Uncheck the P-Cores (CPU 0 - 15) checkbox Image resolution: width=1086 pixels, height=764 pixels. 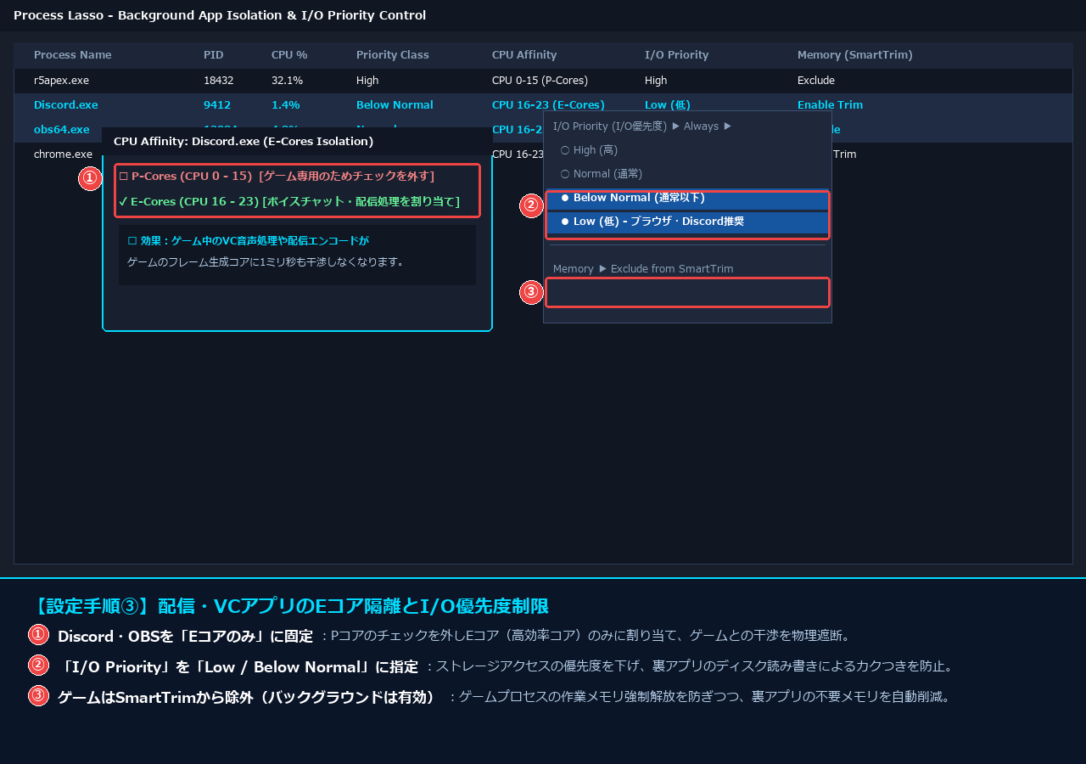[123, 176]
